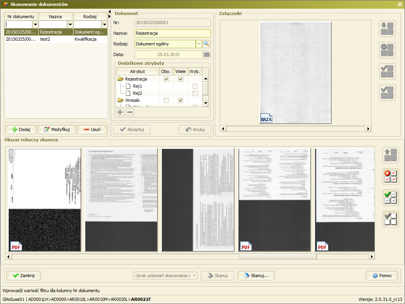Select the Rejestracja document row
405x304 pixels.
56,32
